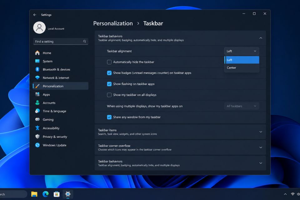Click the Apps icon in sidebar

click(x=37, y=94)
